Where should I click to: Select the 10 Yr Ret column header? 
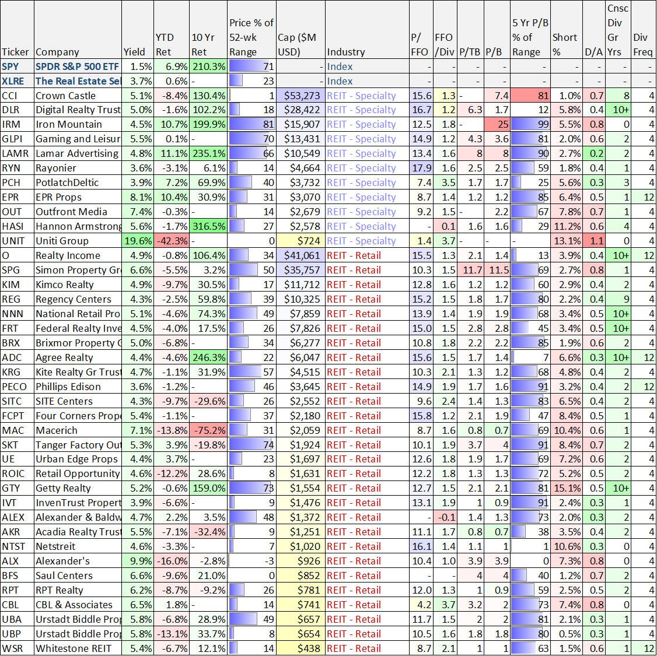[x=209, y=30]
